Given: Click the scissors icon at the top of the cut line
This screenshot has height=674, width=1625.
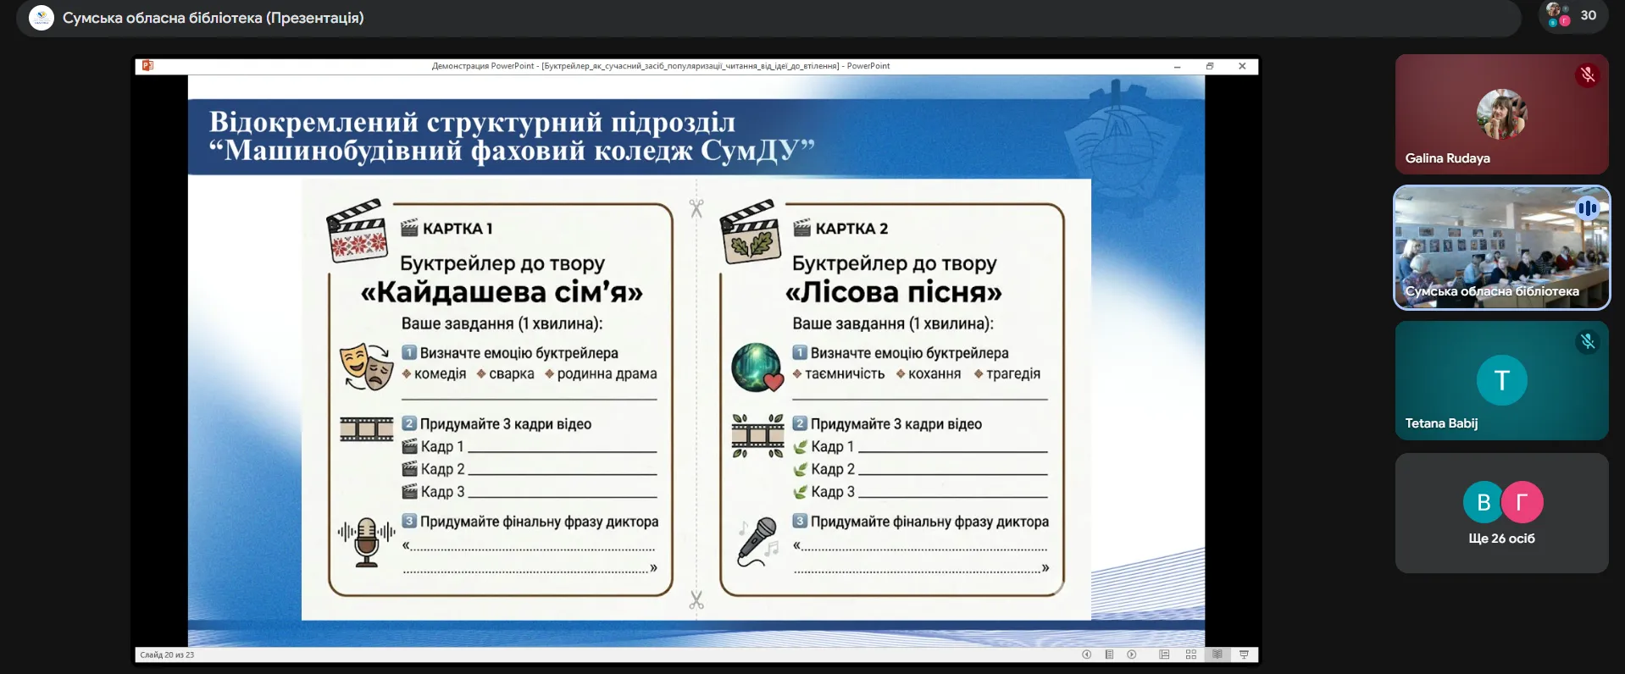Looking at the screenshot, I should (x=696, y=208).
